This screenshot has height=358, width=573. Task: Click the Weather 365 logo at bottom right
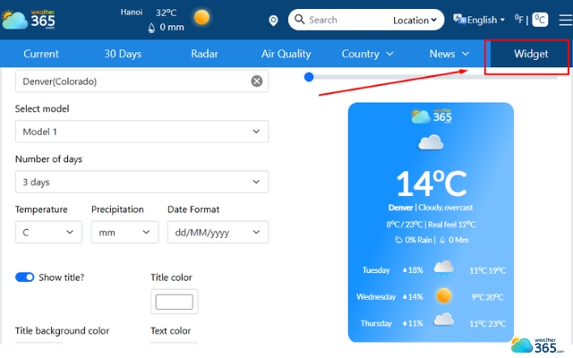[x=537, y=345]
